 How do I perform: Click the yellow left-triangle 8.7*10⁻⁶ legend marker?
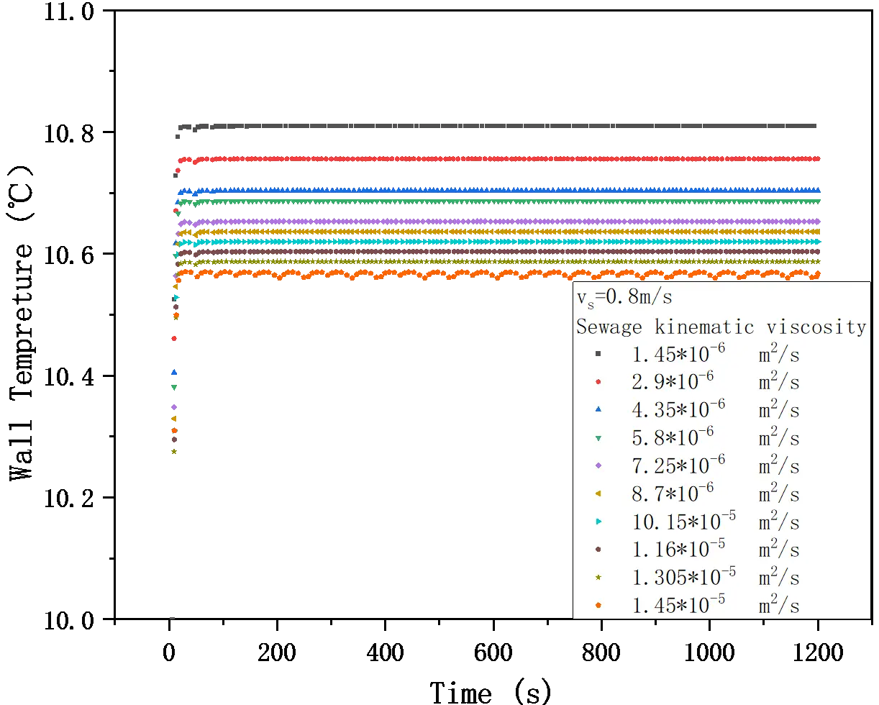(598, 493)
